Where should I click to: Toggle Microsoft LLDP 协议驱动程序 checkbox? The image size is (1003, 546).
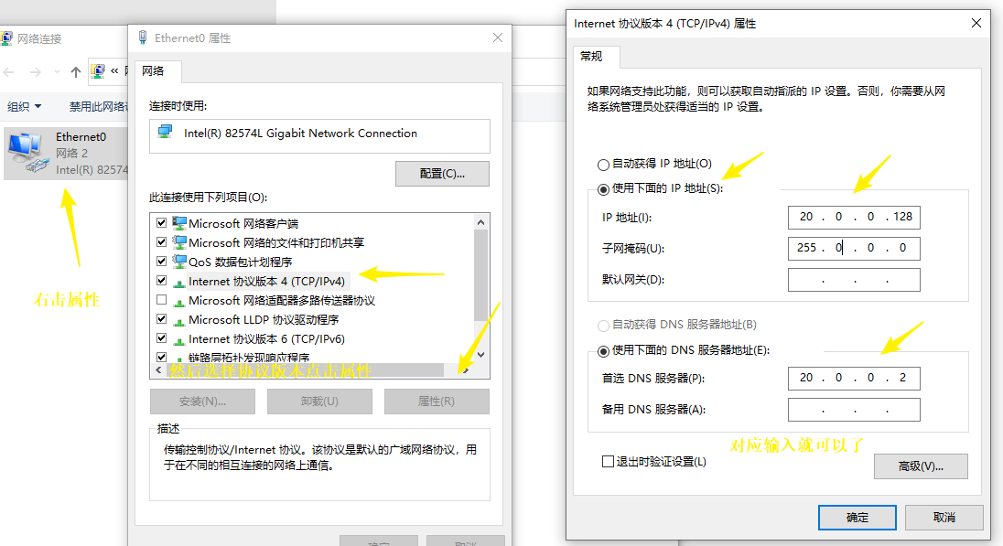[161, 319]
